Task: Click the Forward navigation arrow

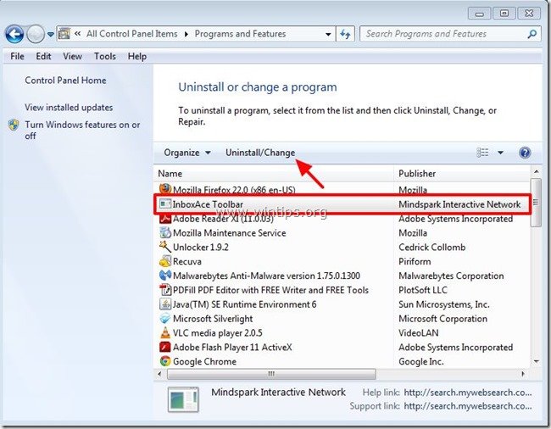Action: pos(36,34)
